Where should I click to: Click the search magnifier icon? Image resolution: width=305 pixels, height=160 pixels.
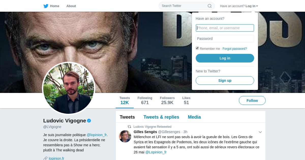tap(210, 6)
